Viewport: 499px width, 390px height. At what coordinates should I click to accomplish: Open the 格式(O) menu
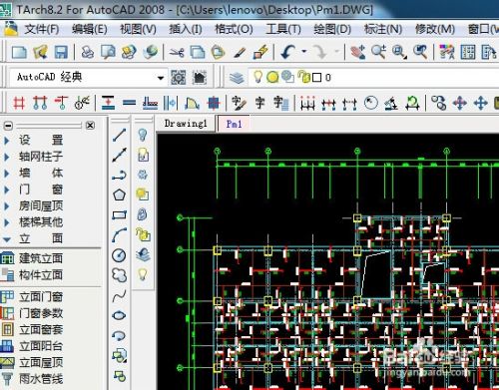234,30
